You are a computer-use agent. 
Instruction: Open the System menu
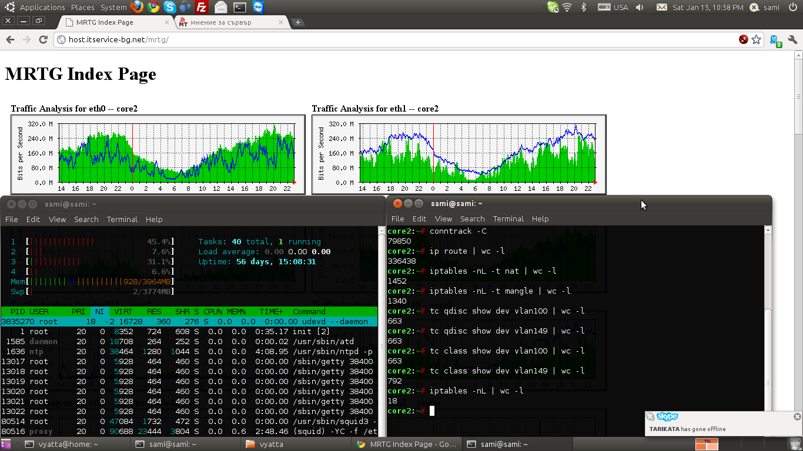click(x=113, y=7)
